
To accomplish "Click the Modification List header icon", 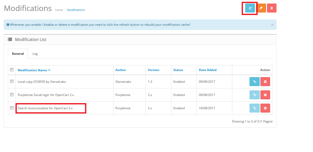I will pos(10,39).
